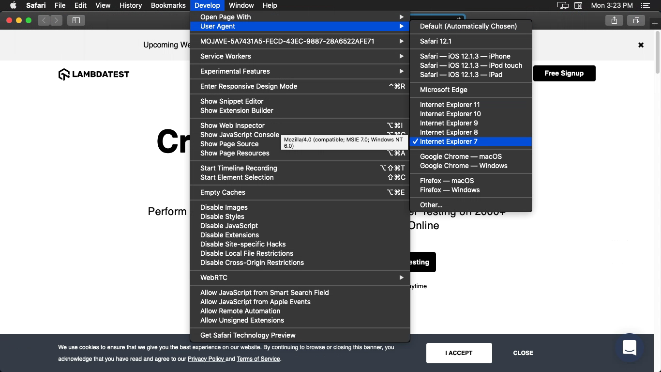This screenshot has height=372, width=661.
Task: Click the Safari sidebar toggle icon
Action: (x=76, y=20)
